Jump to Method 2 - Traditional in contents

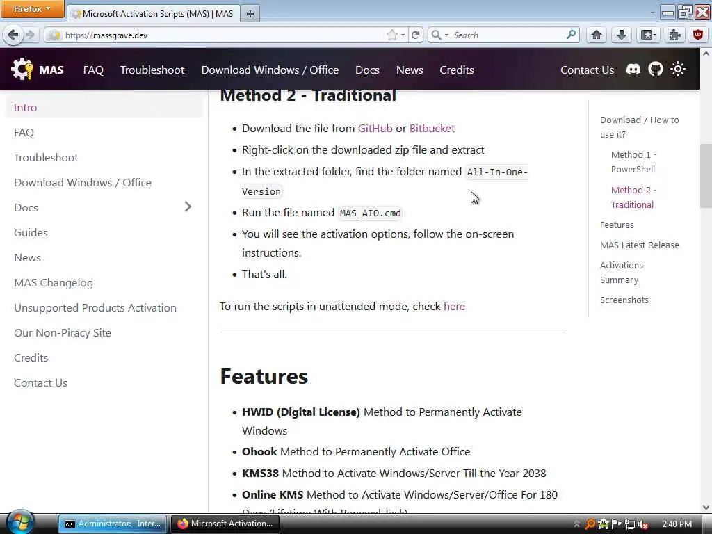click(634, 197)
